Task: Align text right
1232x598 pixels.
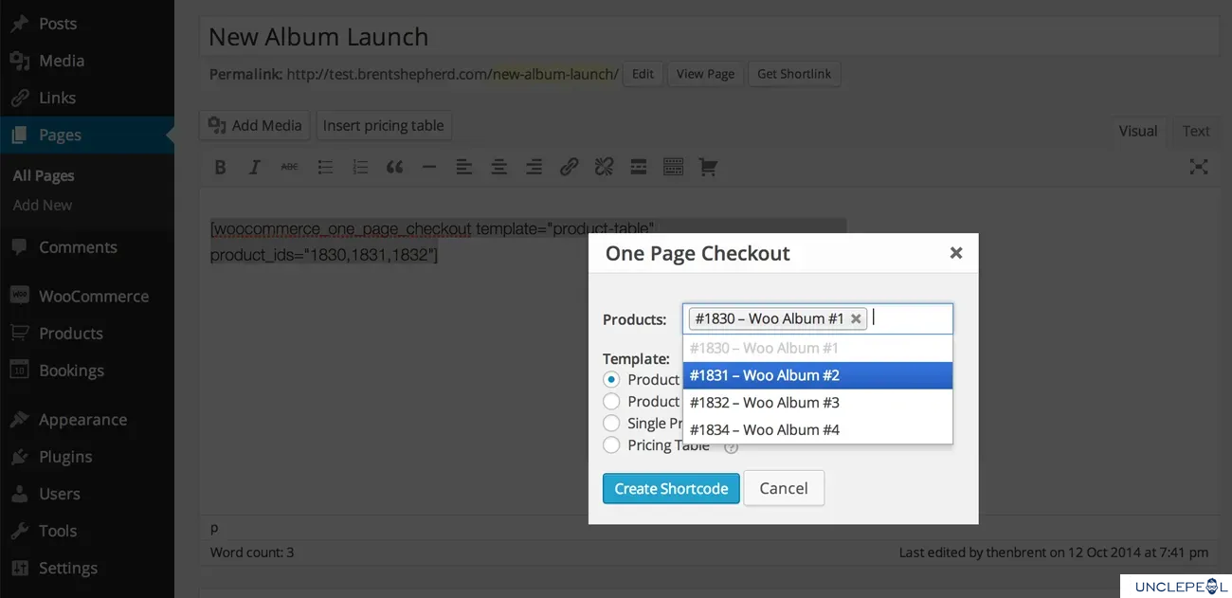Action: (x=534, y=168)
